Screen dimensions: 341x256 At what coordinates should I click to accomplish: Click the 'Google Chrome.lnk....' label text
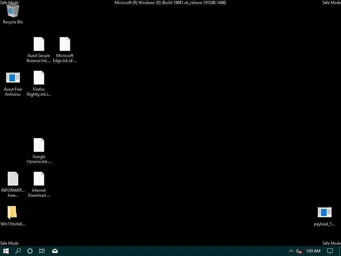click(x=39, y=159)
